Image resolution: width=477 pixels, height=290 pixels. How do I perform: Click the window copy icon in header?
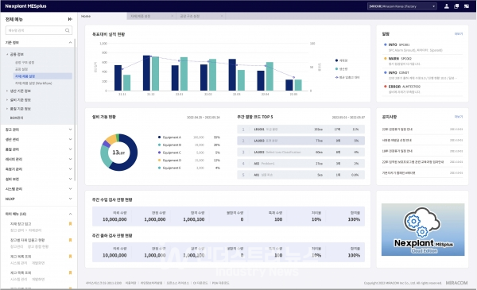click(456, 6)
